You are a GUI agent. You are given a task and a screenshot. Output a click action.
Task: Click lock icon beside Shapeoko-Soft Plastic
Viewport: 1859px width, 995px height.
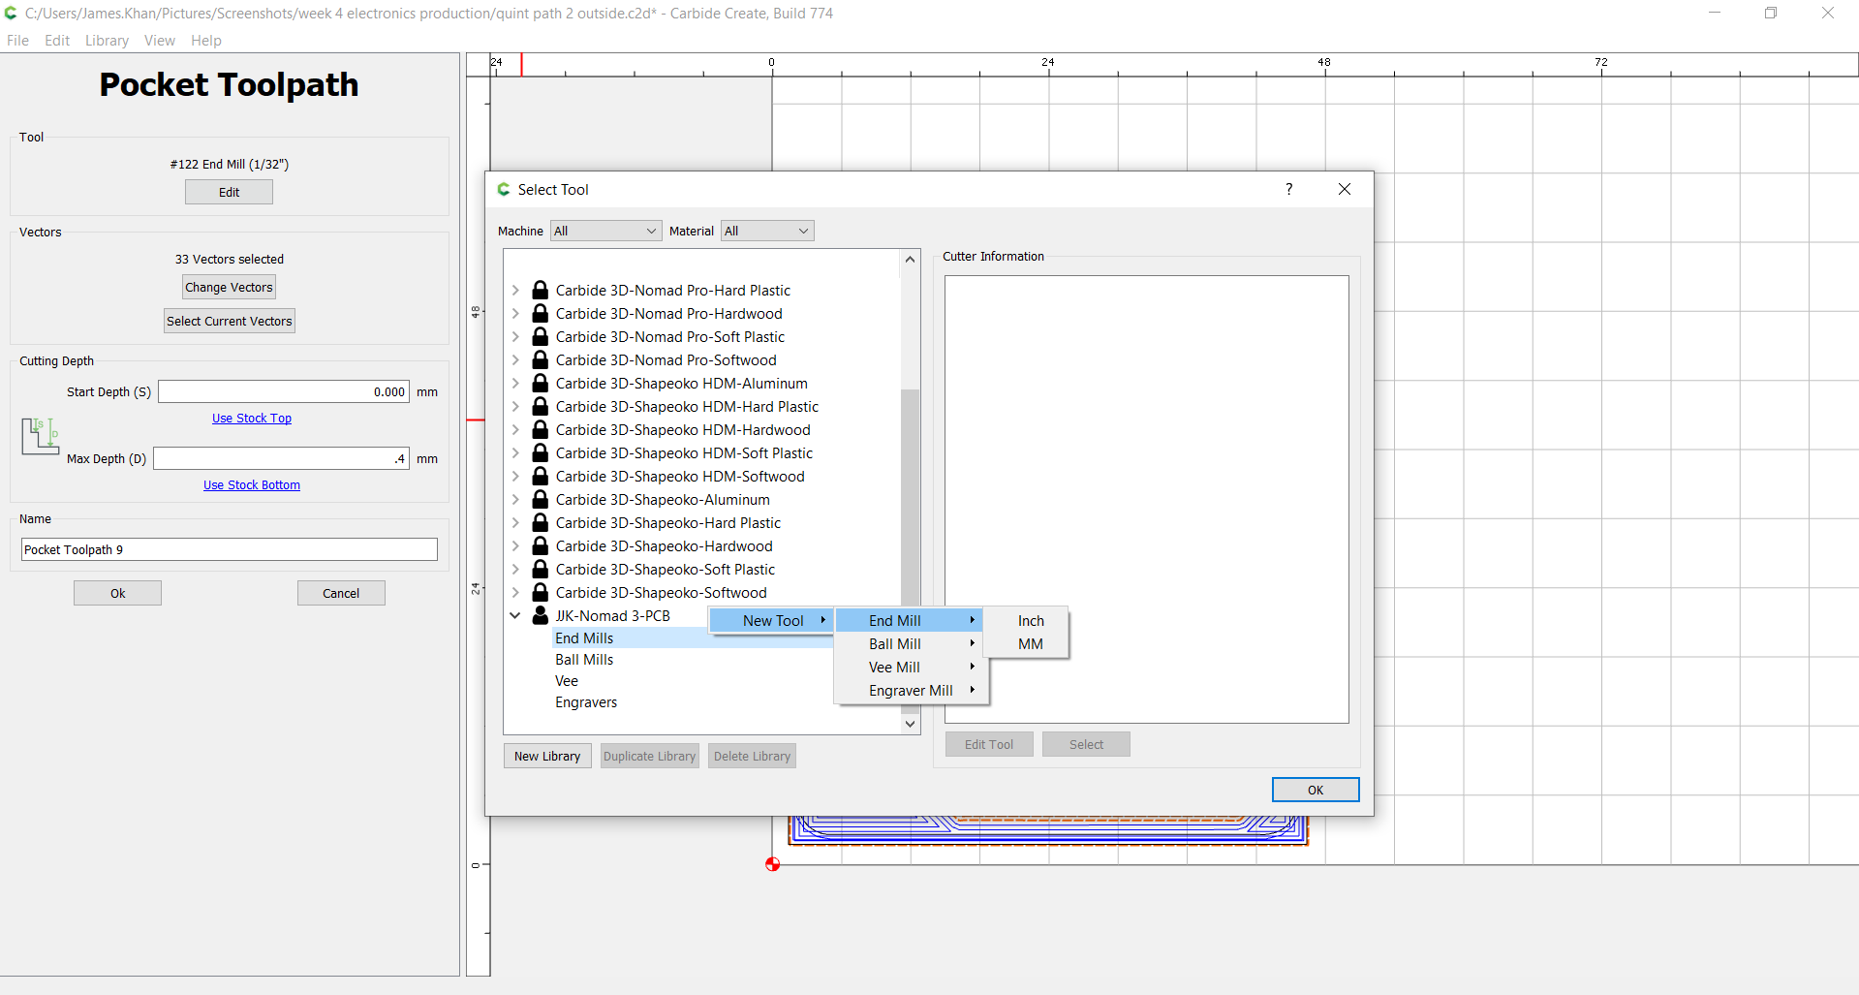[x=541, y=569]
